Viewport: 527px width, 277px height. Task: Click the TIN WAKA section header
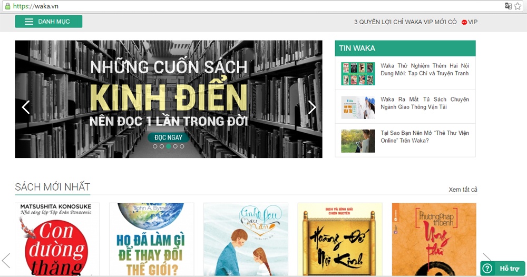coord(405,48)
